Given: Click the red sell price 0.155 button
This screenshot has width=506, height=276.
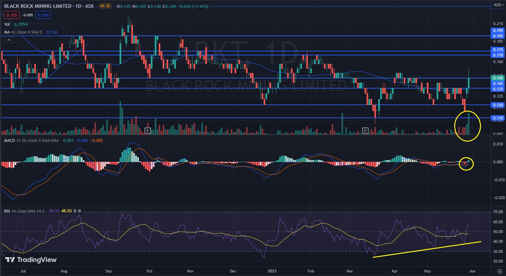Looking at the screenshot, I should click(12, 15).
